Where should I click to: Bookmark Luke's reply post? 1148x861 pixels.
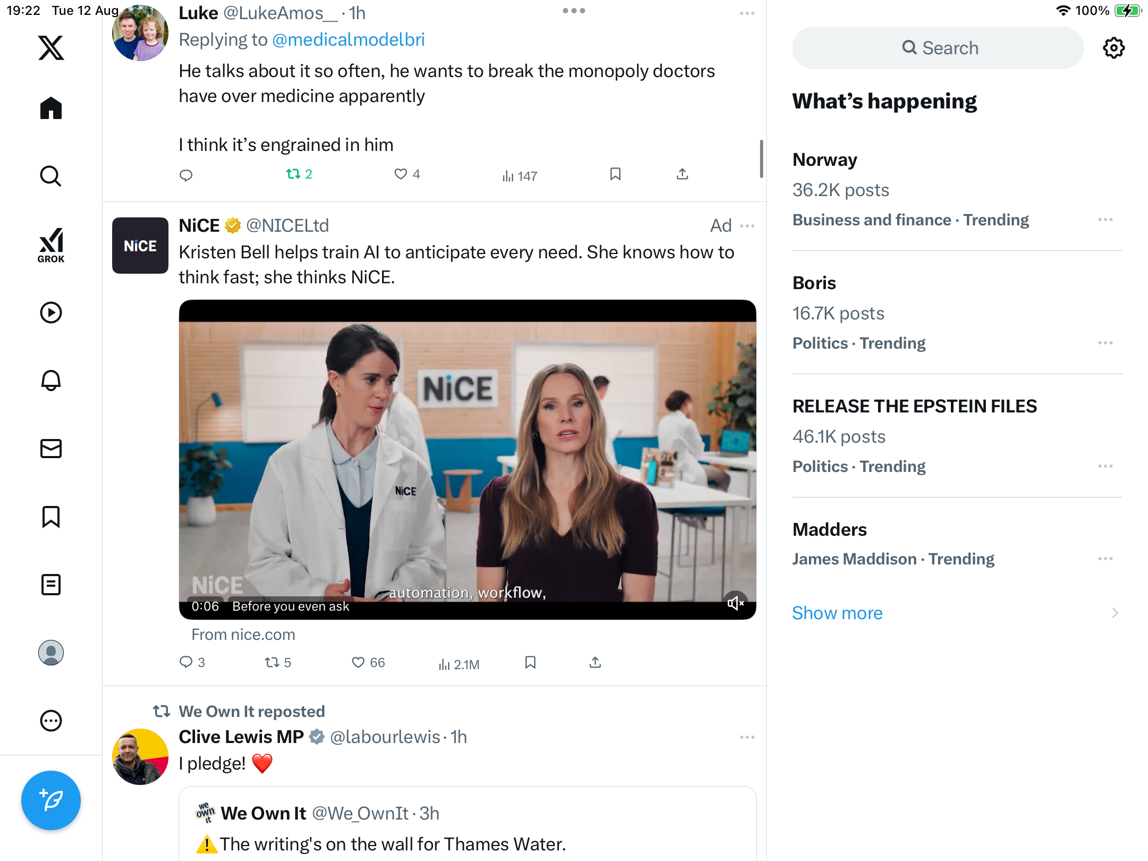click(x=615, y=174)
